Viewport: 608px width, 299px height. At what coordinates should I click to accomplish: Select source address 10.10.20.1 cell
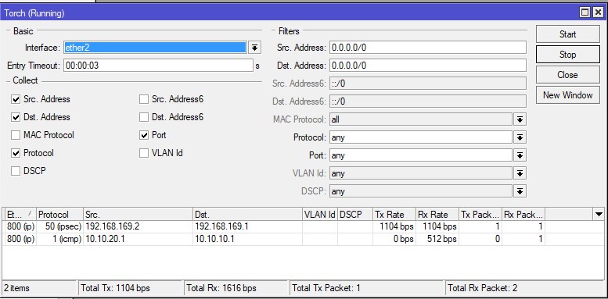point(138,239)
